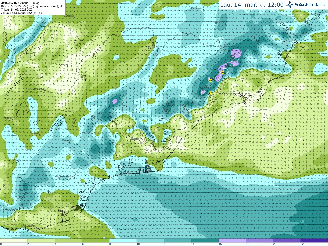
Task: Click the Vatnsfell place label
Action: point(7,118)
